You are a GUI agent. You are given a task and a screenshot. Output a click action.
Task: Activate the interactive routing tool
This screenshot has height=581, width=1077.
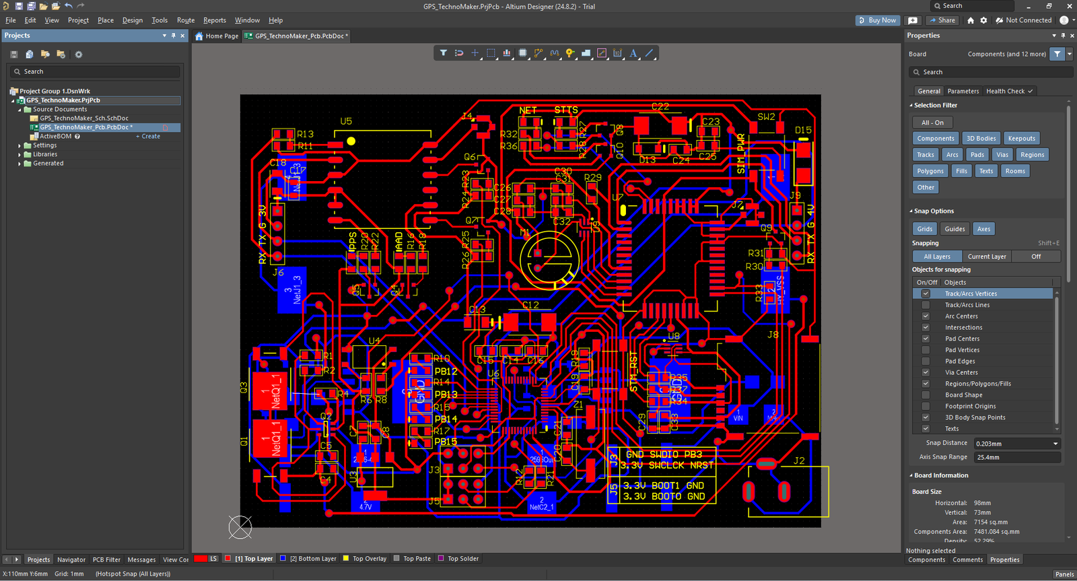point(538,53)
